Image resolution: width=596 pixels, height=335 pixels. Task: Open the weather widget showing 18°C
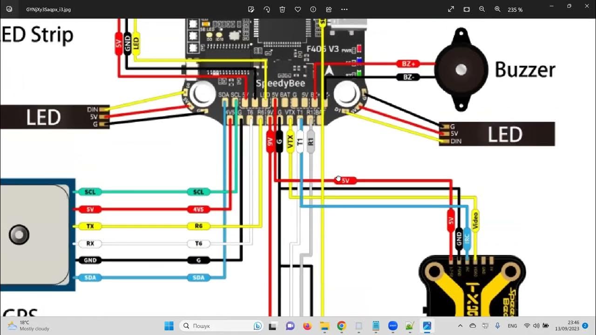point(29,326)
